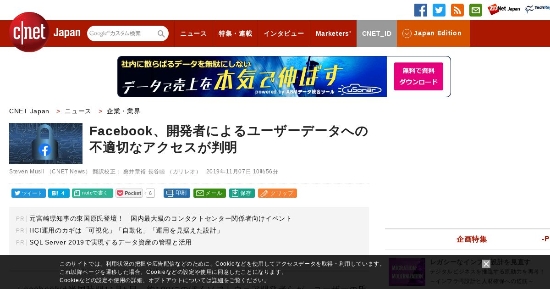Viewport: 550px width, 289px height.
Task: Go to ニュース breadcrumb
Action: pos(78,111)
